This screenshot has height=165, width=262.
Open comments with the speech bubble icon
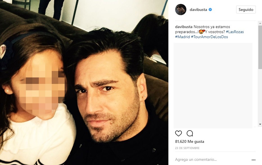click(190, 133)
